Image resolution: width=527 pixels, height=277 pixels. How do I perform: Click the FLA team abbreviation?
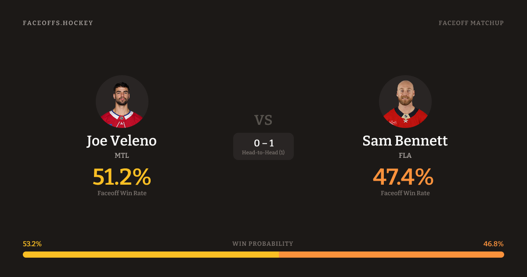pos(405,155)
